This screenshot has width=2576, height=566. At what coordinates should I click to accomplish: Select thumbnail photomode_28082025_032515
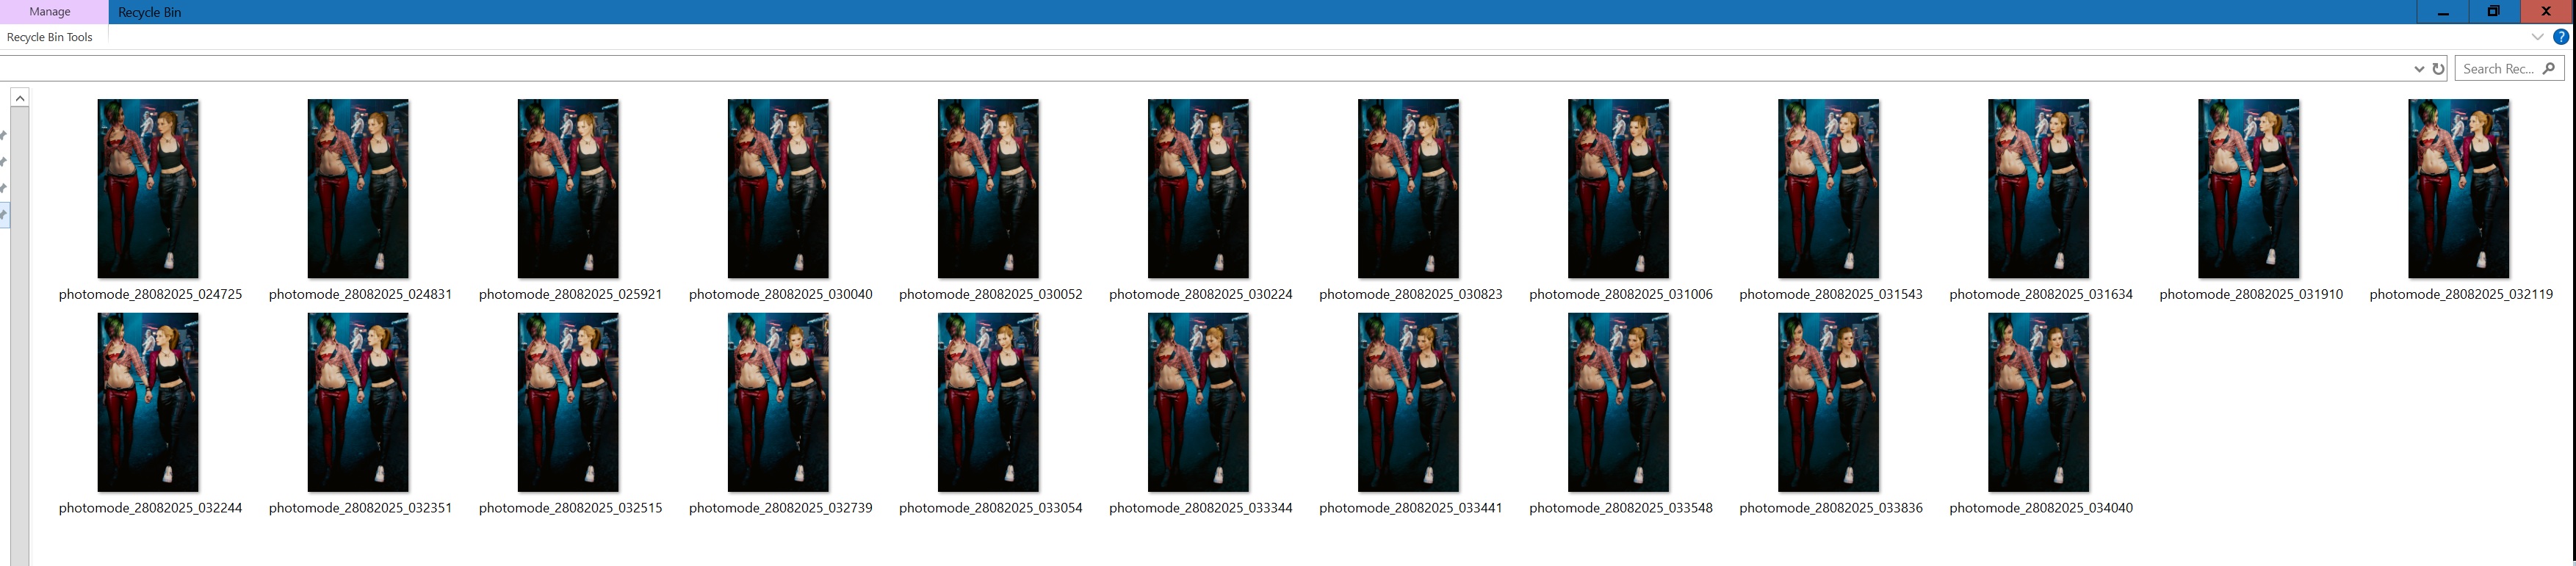(x=568, y=403)
